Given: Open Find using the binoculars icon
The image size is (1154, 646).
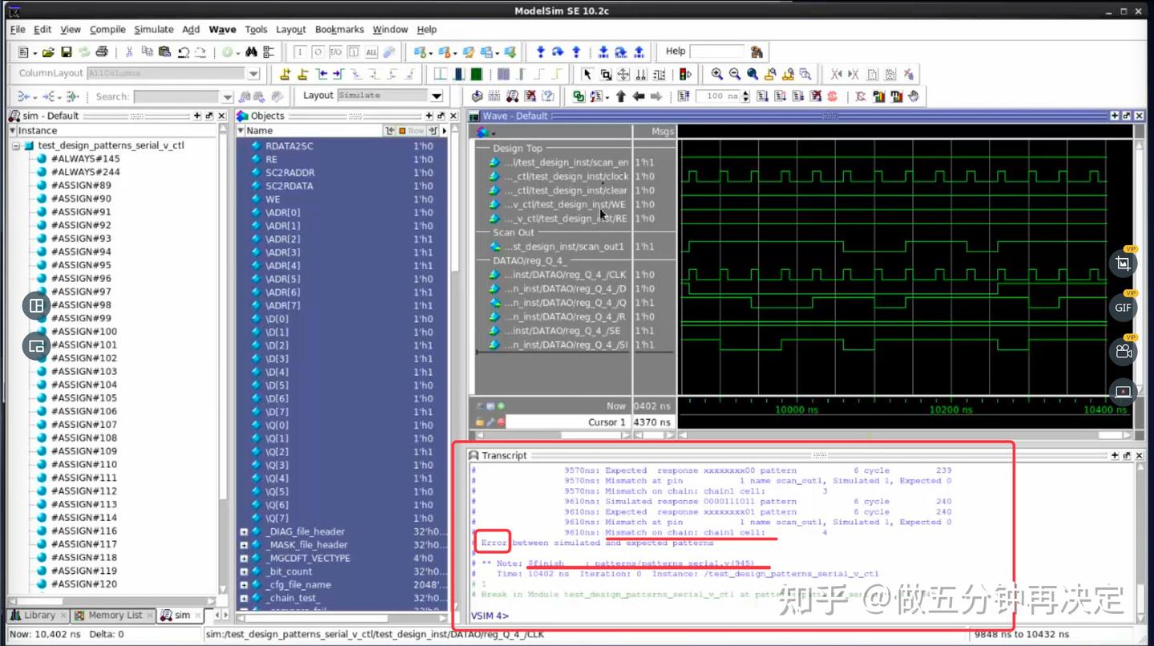Looking at the screenshot, I should (x=252, y=51).
